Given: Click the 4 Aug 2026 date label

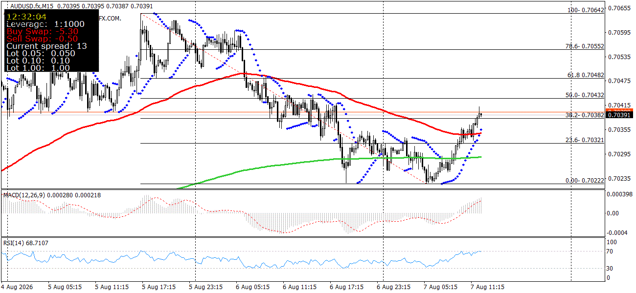Looking at the screenshot, I should [16, 287].
